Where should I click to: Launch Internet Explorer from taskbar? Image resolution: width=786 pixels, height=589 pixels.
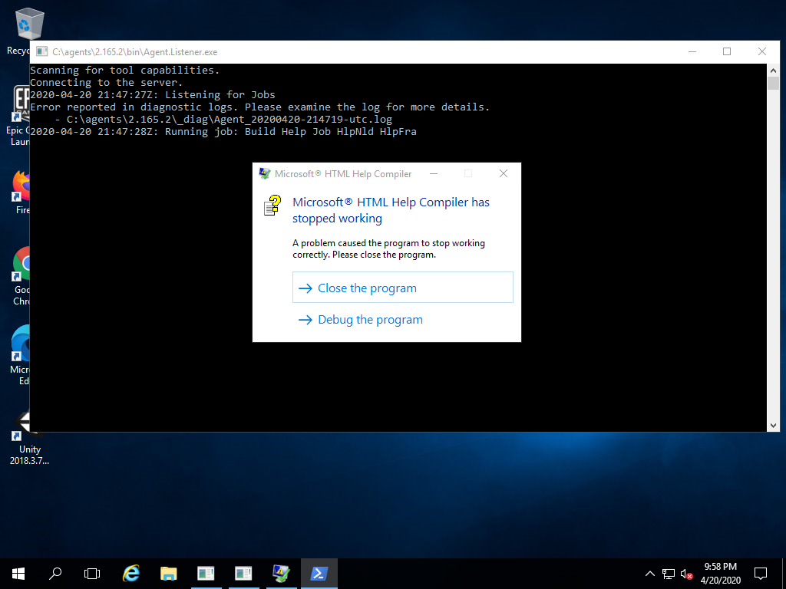[132, 573]
